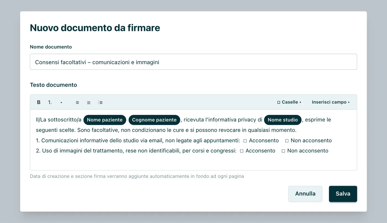Click the text 'Il/La sottoscritto/a'
The image size is (387, 223).
point(59,120)
